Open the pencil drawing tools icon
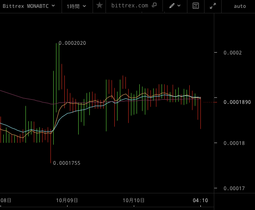 tap(172, 6)
